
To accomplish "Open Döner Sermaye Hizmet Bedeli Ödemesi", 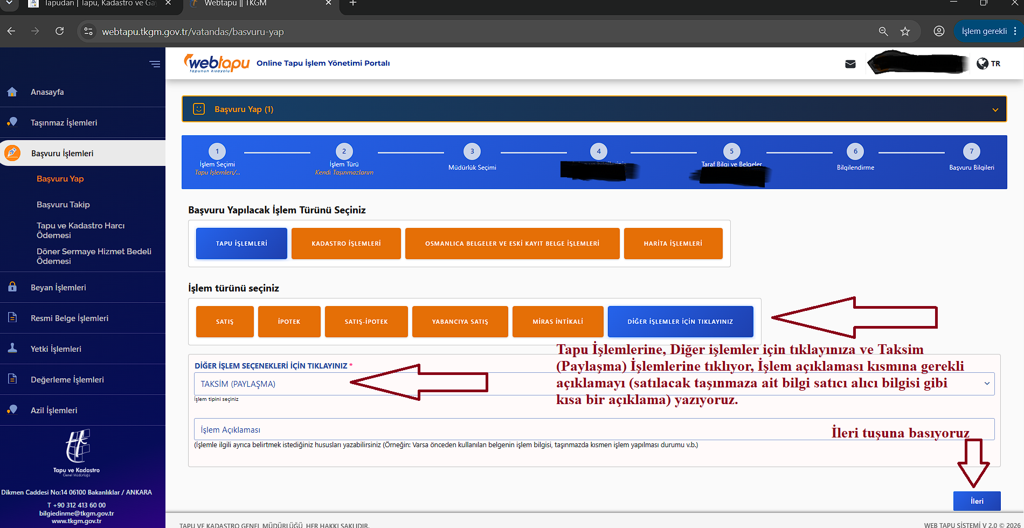I will tap(94, 256).
